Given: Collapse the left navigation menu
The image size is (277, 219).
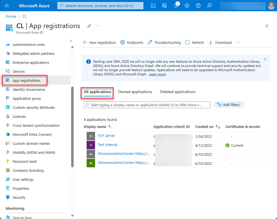Looking at the screenshot, I should point(71,41).
